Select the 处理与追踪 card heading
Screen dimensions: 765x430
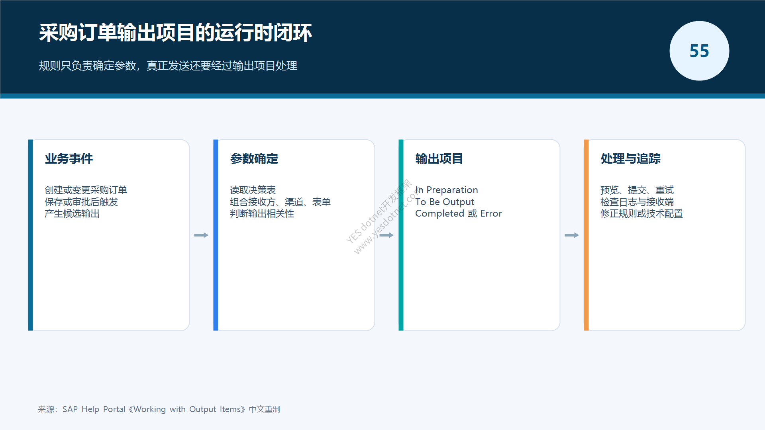pyautogui.click(x=630, y=158)
